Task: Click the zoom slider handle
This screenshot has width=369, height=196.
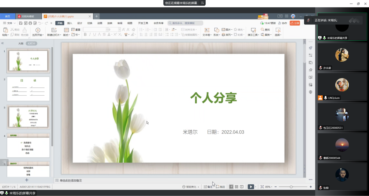Action: coord(291,187)
